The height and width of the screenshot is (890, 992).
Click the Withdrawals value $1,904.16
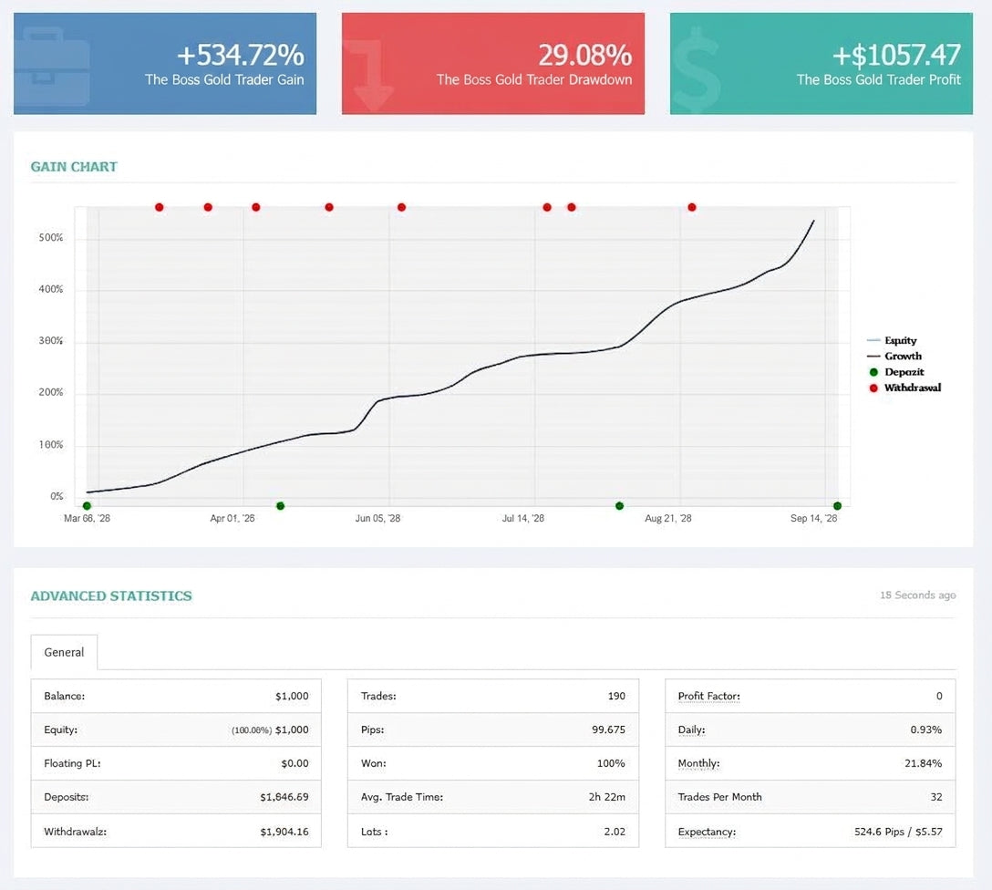coord(284,832)
